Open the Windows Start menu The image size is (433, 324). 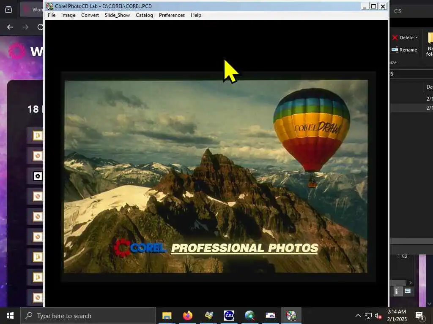10,316
